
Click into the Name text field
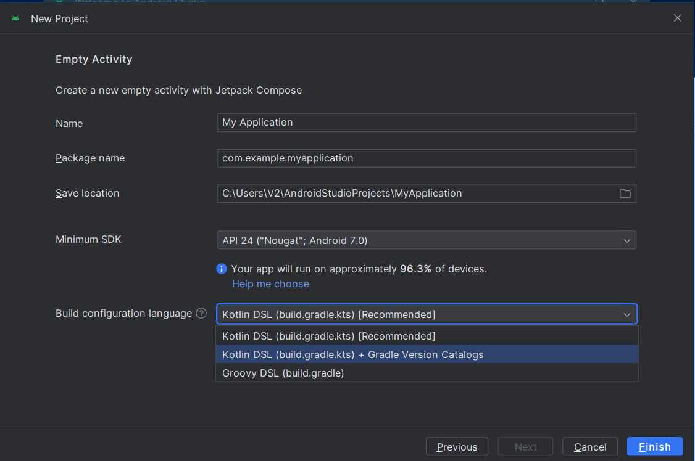426,123
